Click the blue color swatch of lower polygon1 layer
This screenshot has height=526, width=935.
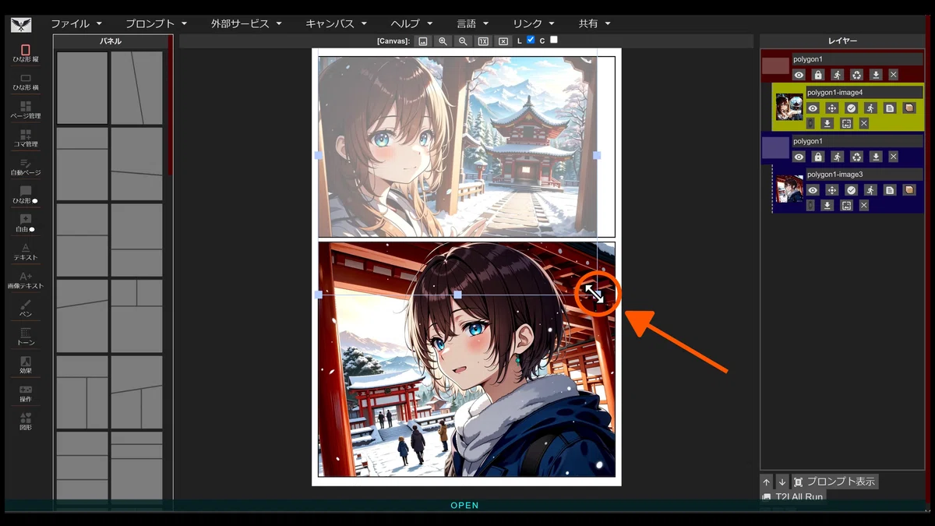[775, 148]
